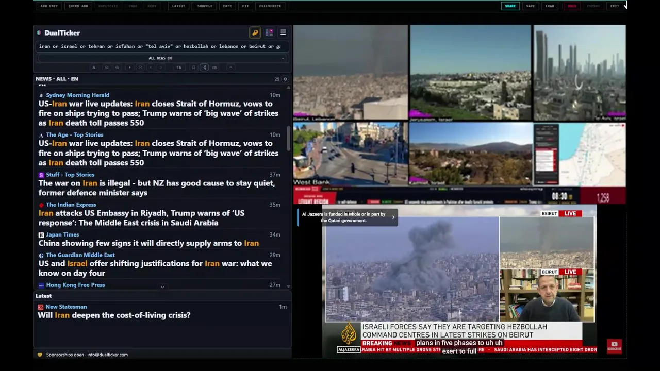This screenshot has width=660, height=371.
Task: Open Stuff headline 'The war on Iran is illegal'
Action: [156, 188]
